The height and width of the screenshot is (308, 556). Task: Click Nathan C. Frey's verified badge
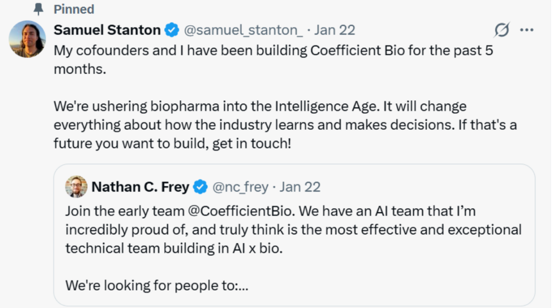[x=200, y=187]
